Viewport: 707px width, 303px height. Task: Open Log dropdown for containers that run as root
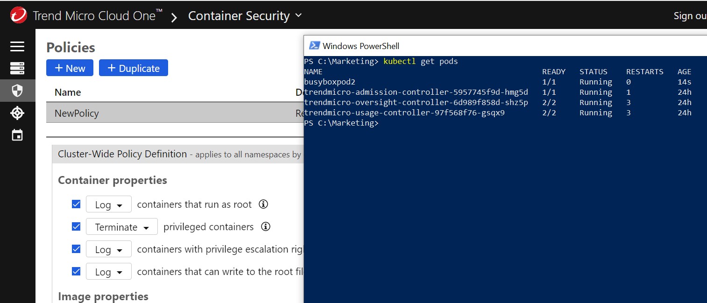tap(109, 204)
